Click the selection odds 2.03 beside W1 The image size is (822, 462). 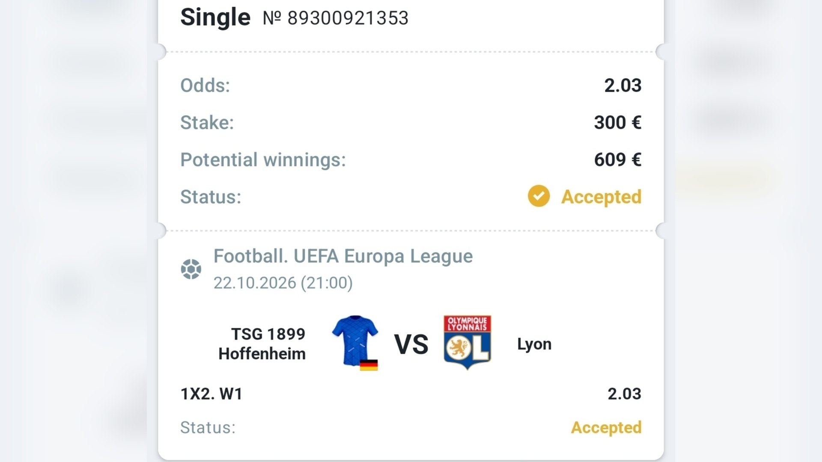pyautogui.click(x=624, y=394)
